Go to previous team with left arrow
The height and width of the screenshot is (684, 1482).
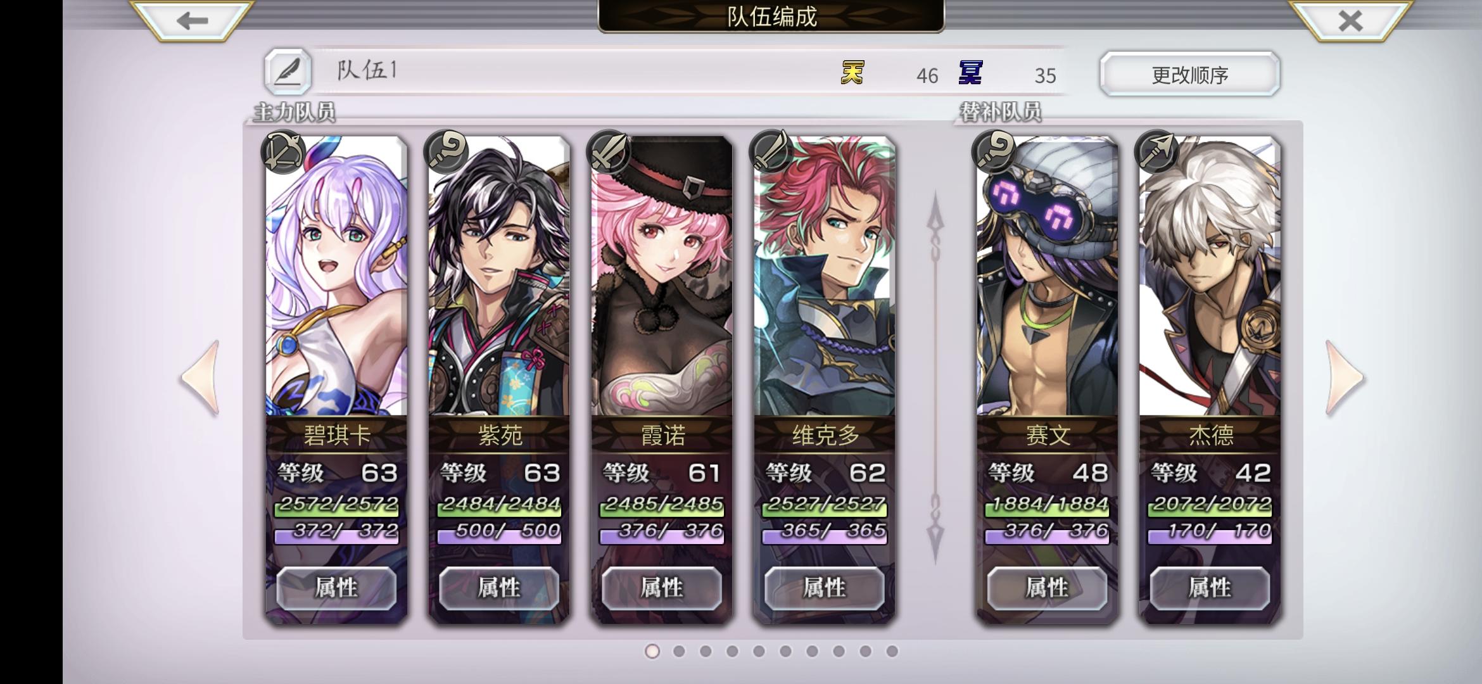click(x=201, y=378)
